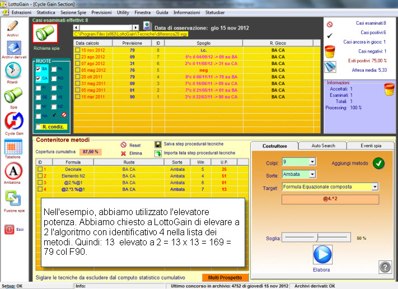Open the Statistica menu
Viewport: 398px width, 289px height.
46,12
